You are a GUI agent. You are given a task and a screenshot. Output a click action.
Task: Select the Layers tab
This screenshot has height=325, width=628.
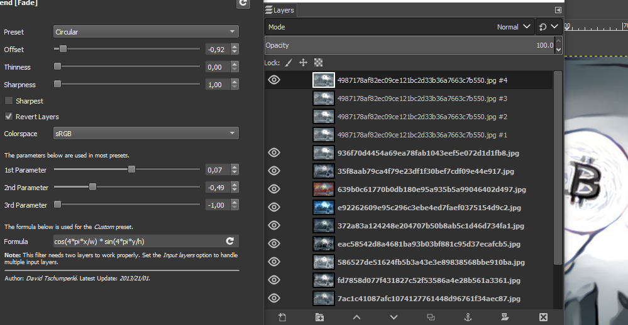tap(280, 11)
